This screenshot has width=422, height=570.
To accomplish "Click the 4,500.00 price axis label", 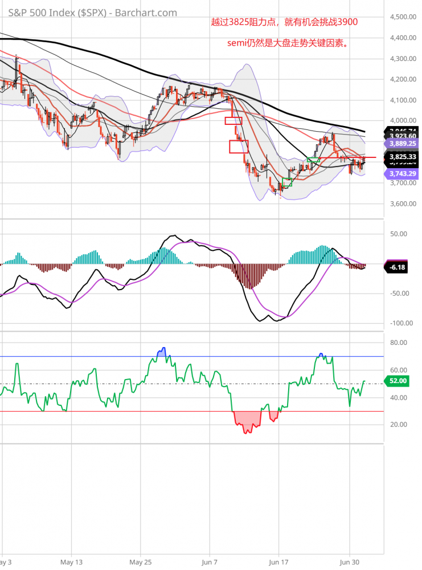I will click(x=403, y=17).
